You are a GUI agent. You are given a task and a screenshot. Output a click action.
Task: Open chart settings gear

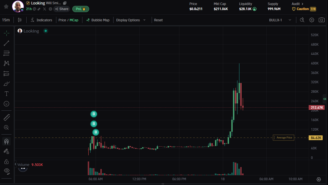(312, 20)
